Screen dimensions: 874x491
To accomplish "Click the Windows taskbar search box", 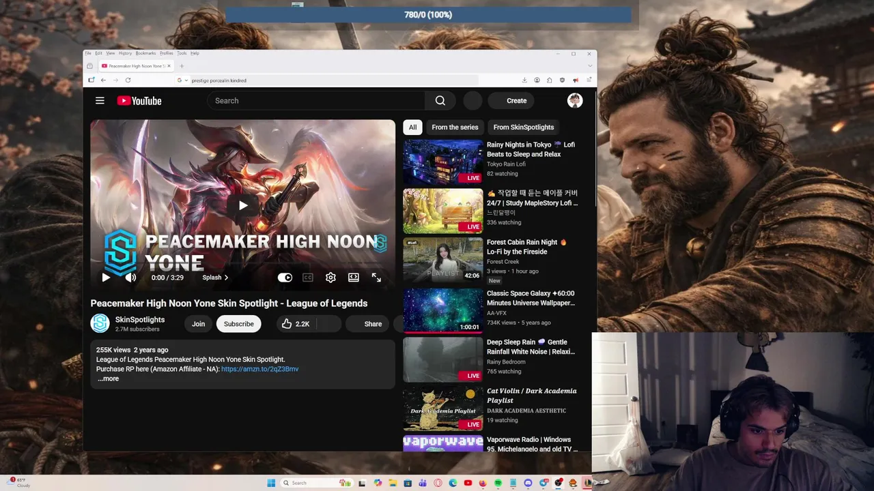I will pyautogui.click(x=318, y=483).
